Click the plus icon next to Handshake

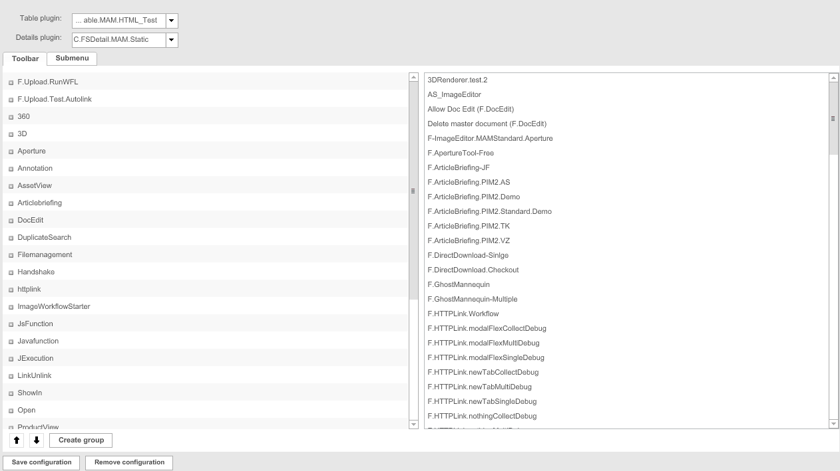pyautogui.click(x=10, y=272)
